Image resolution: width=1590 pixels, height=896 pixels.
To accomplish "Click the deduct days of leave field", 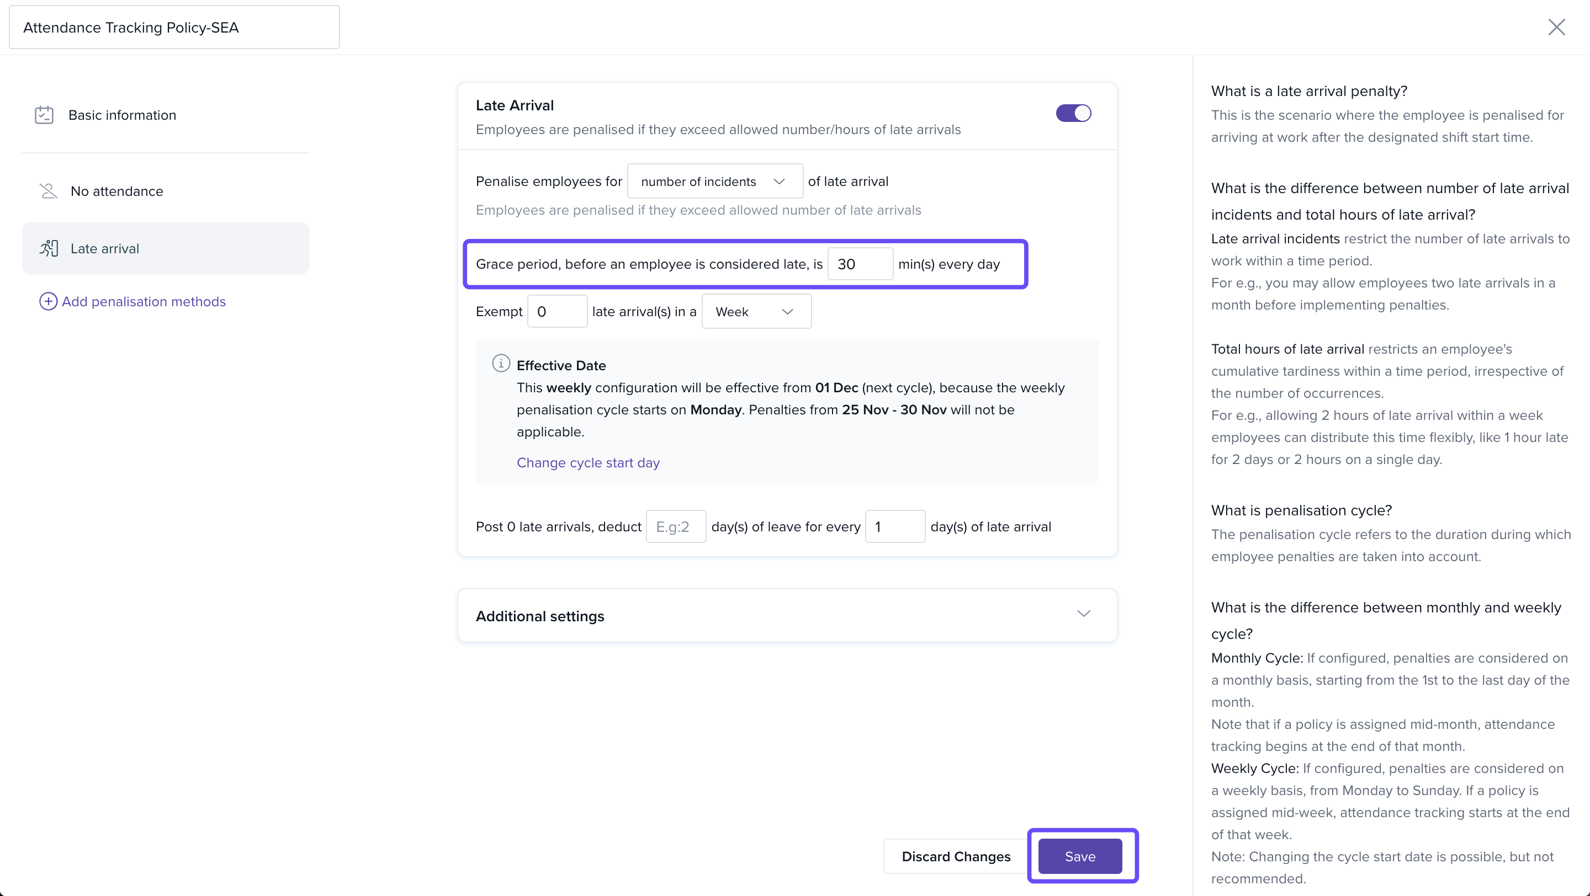I will click(x=675, y=527).
